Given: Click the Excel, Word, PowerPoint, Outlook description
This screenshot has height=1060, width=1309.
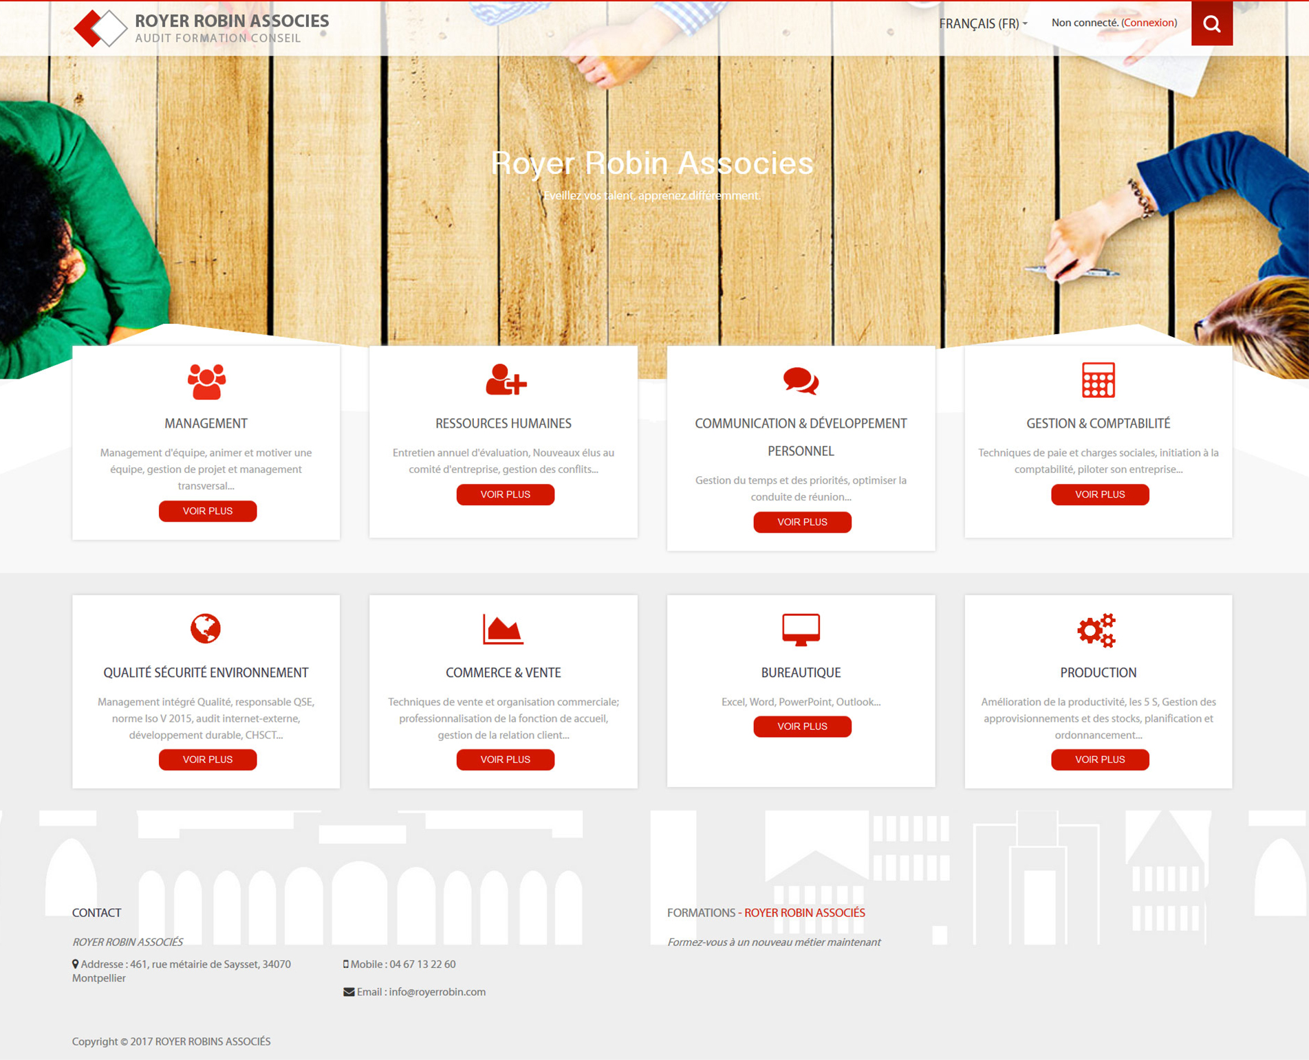Looking at the screenshot, I should (801, 702).
